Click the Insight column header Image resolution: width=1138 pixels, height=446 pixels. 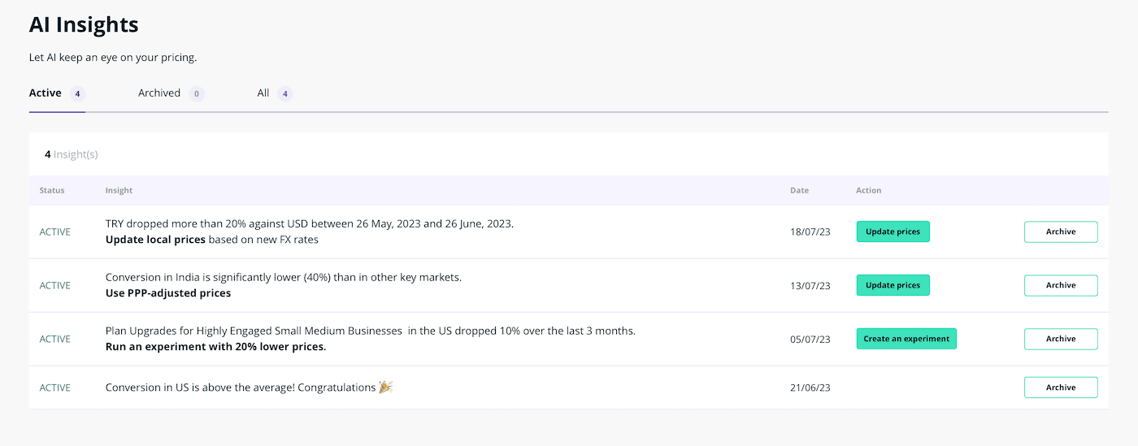(x=119, y=190)
